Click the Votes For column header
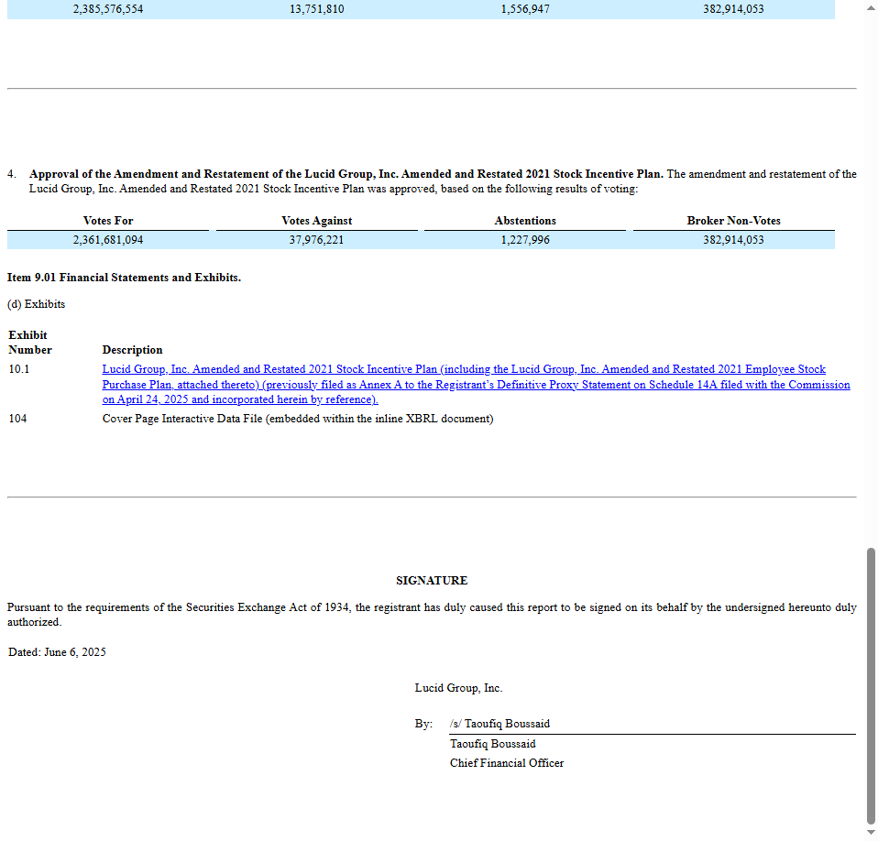 (108, 221)
